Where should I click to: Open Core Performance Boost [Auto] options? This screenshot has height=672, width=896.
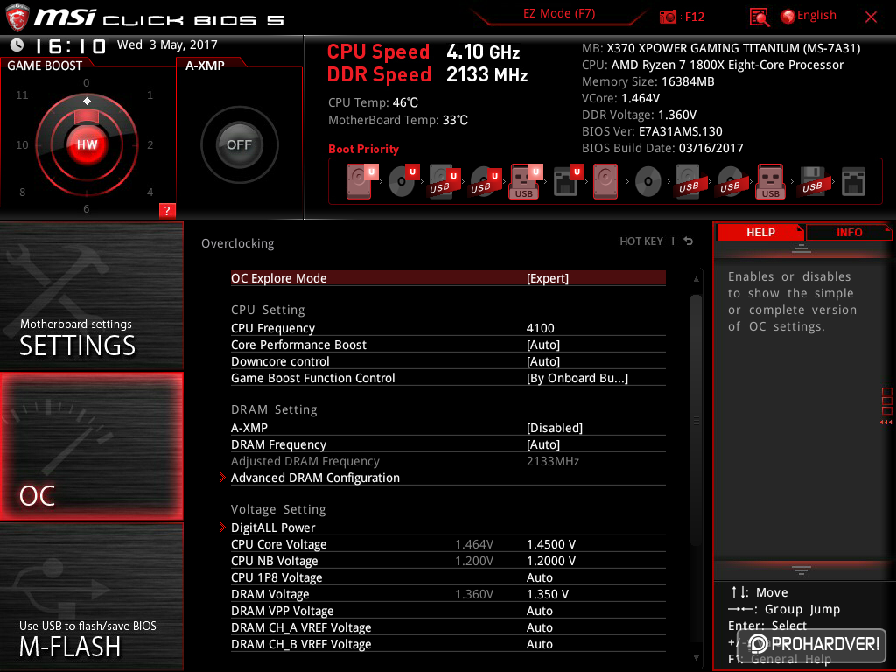pyautogui.click(x=448, y=345)
